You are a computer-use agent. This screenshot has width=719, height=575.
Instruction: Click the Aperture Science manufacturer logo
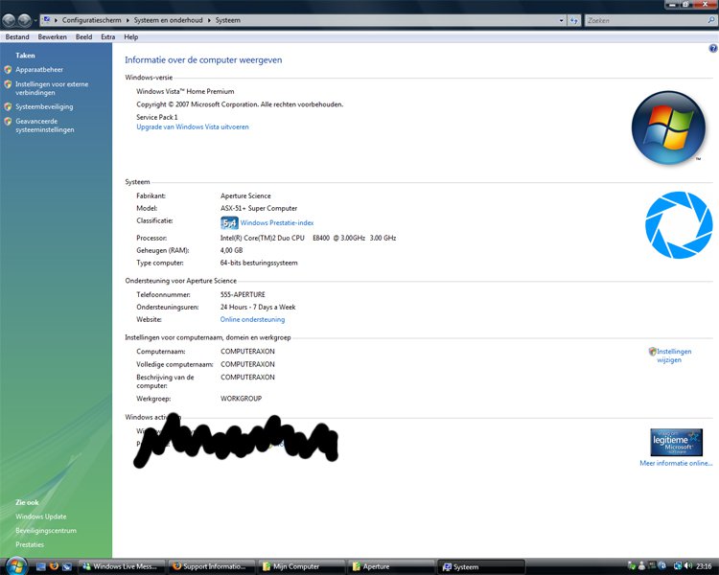pyautogui.click(x=679, y=225)
